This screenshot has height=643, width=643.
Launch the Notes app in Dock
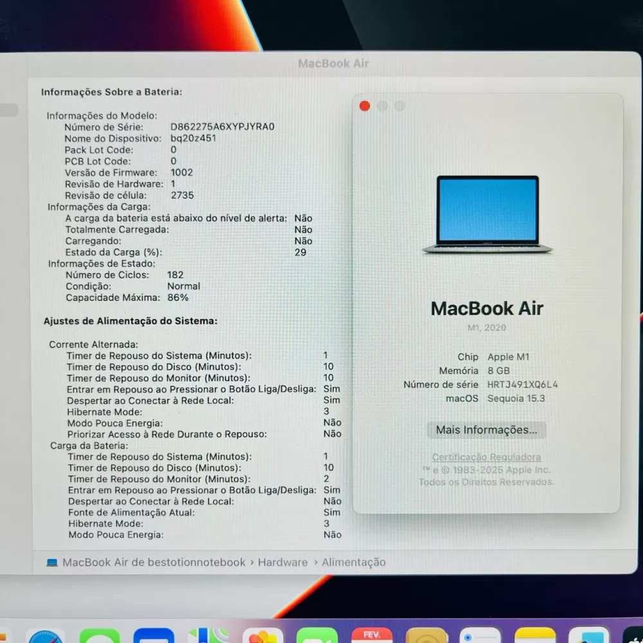point(535,636)
